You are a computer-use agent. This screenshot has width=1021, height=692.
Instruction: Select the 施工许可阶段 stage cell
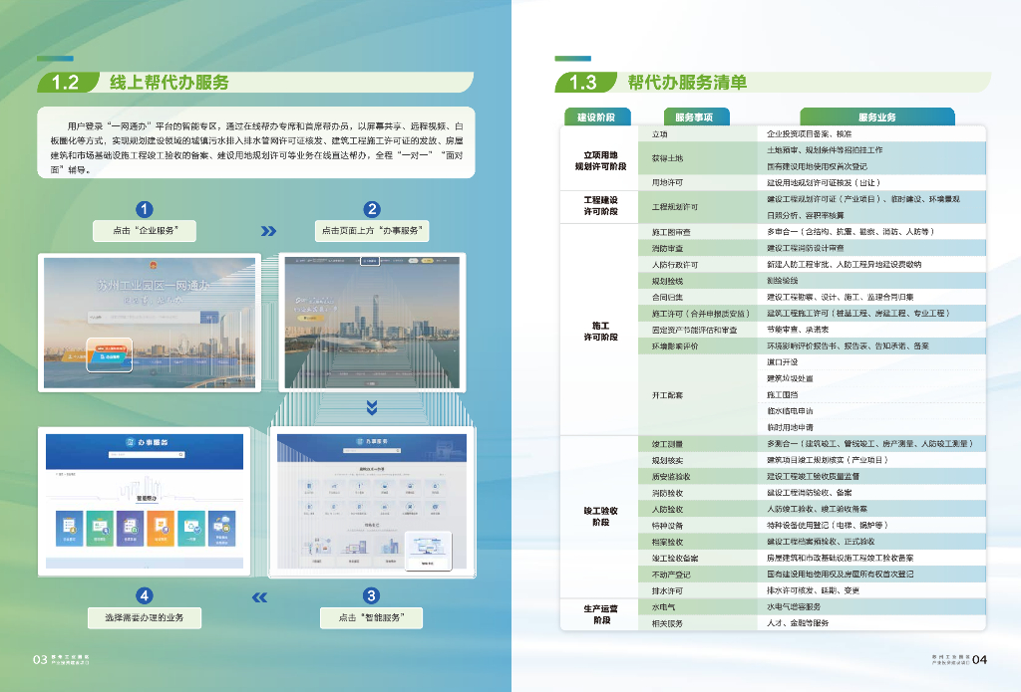pyautogui.click(x=600, y=330)
